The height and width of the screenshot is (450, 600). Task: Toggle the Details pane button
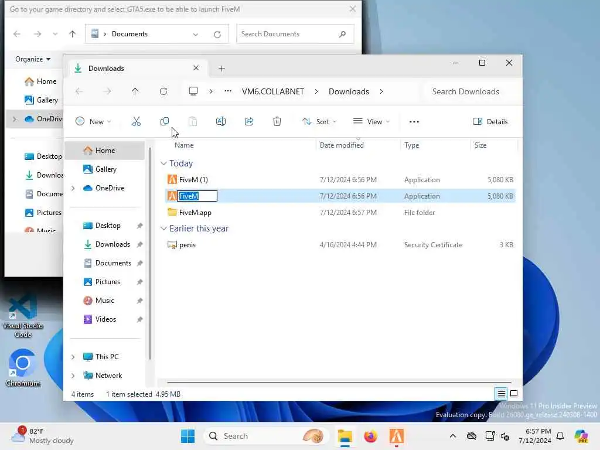490,122
